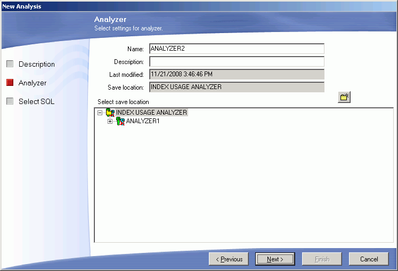
Task: Click the Description: field label
Action: click(x=129, y=62)
